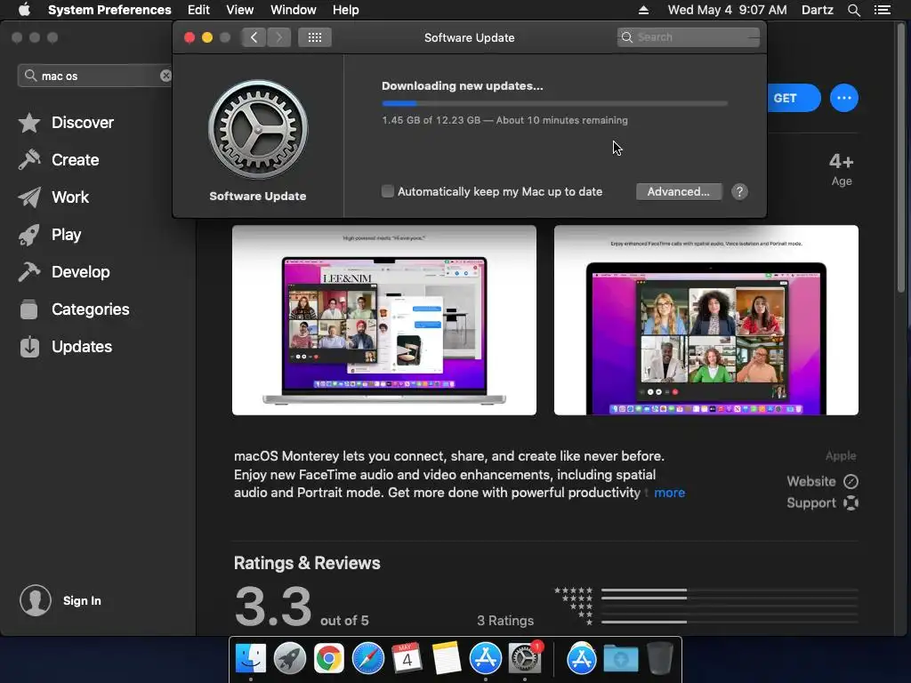The width and height of the screenshot is (911, 683).
Task: Open the Apple menu
Action: coord(24,10)
